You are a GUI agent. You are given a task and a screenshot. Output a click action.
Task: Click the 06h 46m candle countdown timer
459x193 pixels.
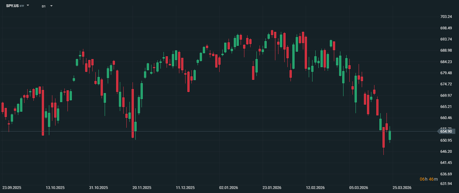[x=429, y=179]
